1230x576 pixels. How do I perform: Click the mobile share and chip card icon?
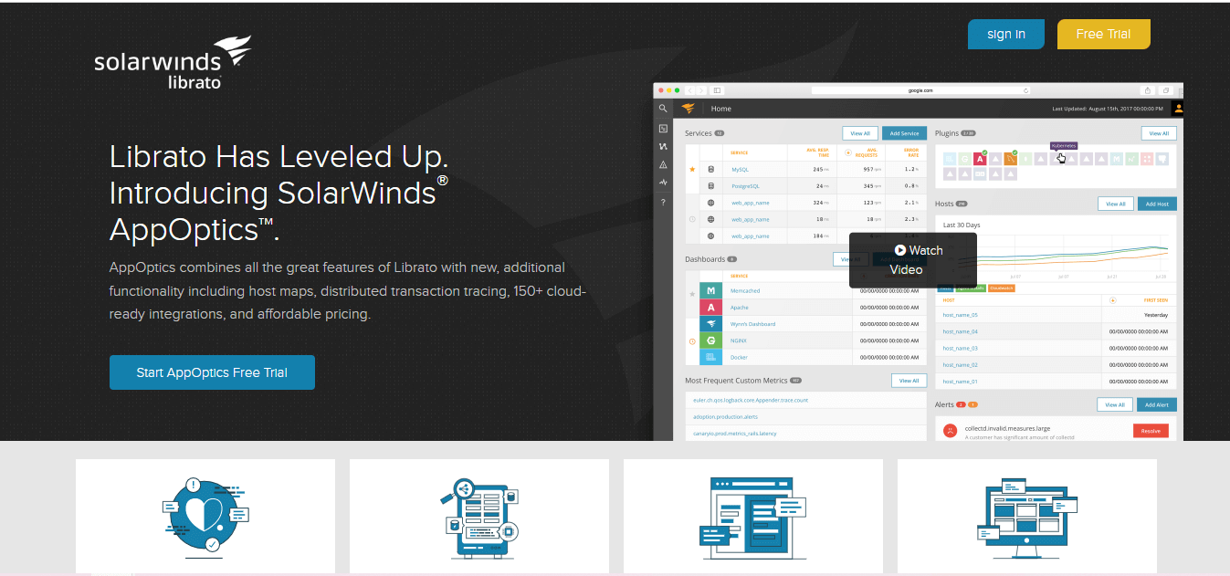click(x=478, y=517)
